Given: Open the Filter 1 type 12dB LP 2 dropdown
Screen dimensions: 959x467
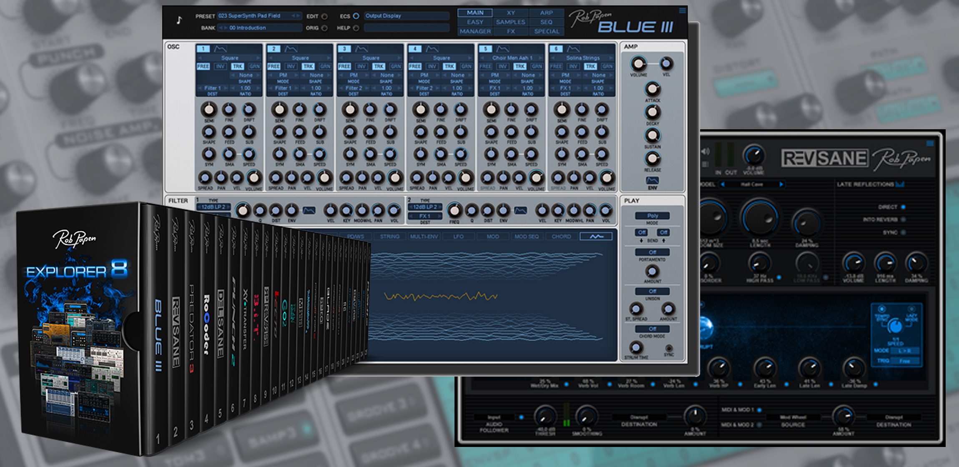Looking at the screenshot, I should tap(213, 207).
